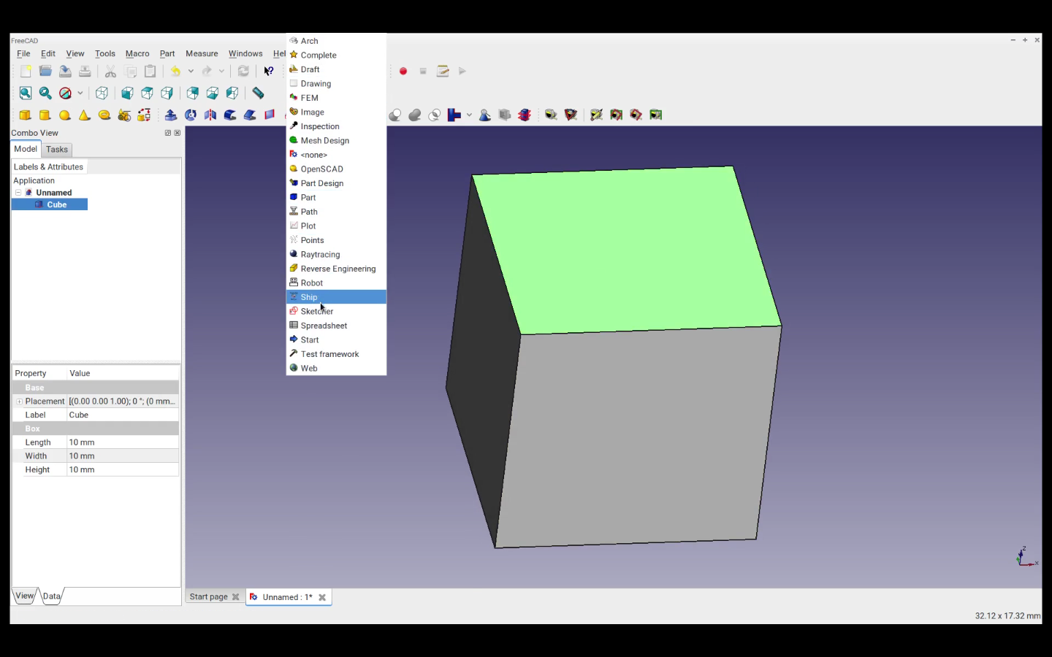Choose the OpenSCAD workbench
The height and width of the screenshot is (657, 1052).
[x=336, y=169]
